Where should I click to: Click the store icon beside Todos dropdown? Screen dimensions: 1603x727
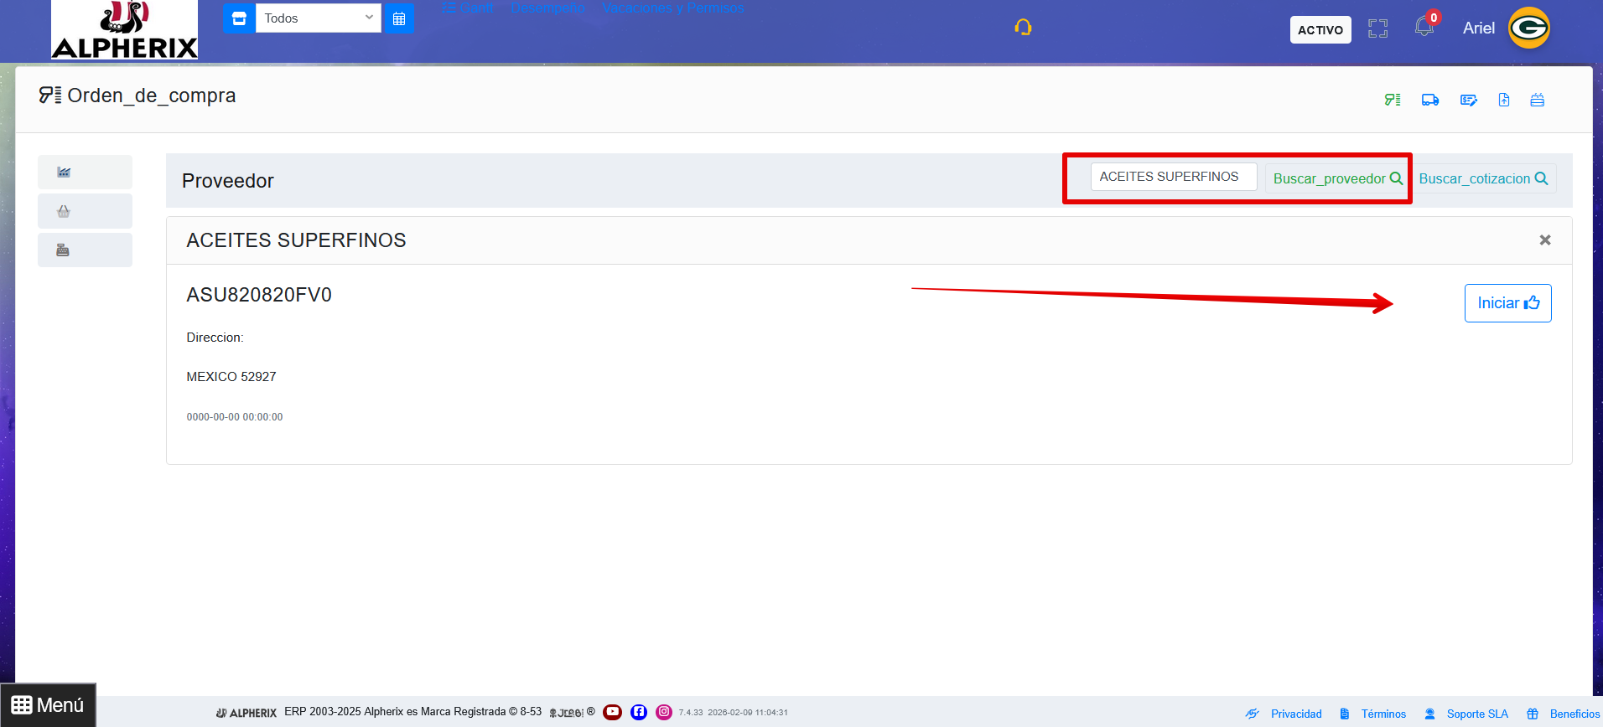pos(239,18)
